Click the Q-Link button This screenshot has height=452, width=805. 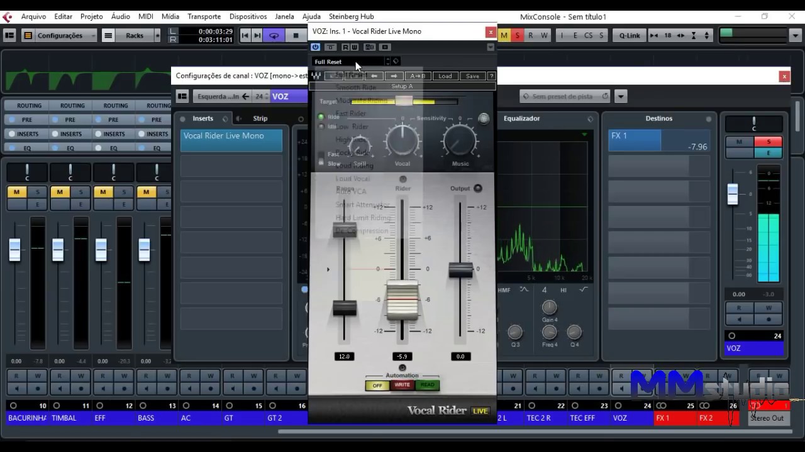630,36
